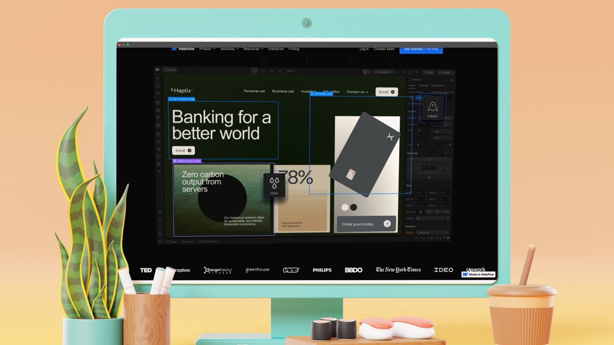Click the Designing mode dropdown
The image size is (614, 345).
[384, 72]
